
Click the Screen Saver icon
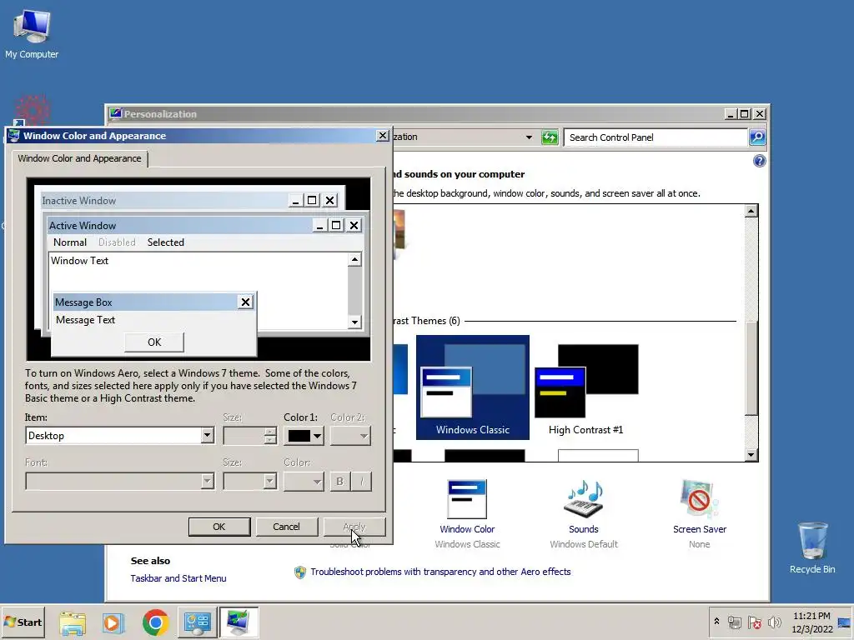pos(700,498)
